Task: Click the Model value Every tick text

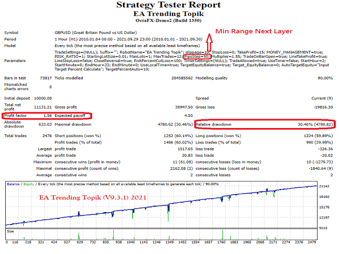Action: tap(127, 46)
